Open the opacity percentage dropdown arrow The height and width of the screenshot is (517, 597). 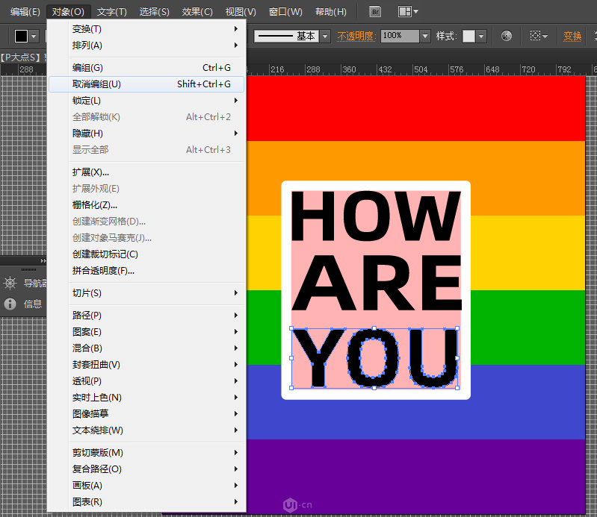tap(425, 36)
